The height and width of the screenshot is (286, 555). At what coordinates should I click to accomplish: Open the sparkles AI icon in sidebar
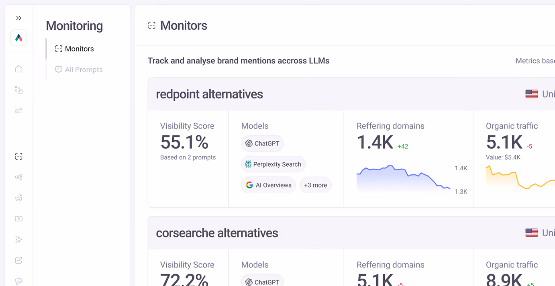(x=18, y=240)
